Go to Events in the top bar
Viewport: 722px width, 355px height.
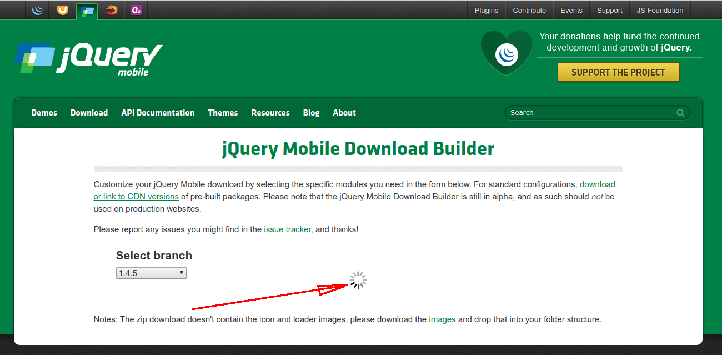tap(571, 10)
